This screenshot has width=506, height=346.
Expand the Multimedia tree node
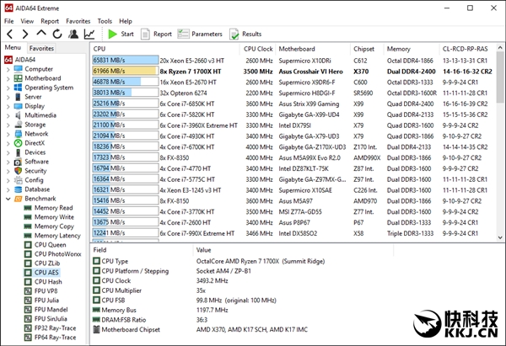tap(8, 115)
